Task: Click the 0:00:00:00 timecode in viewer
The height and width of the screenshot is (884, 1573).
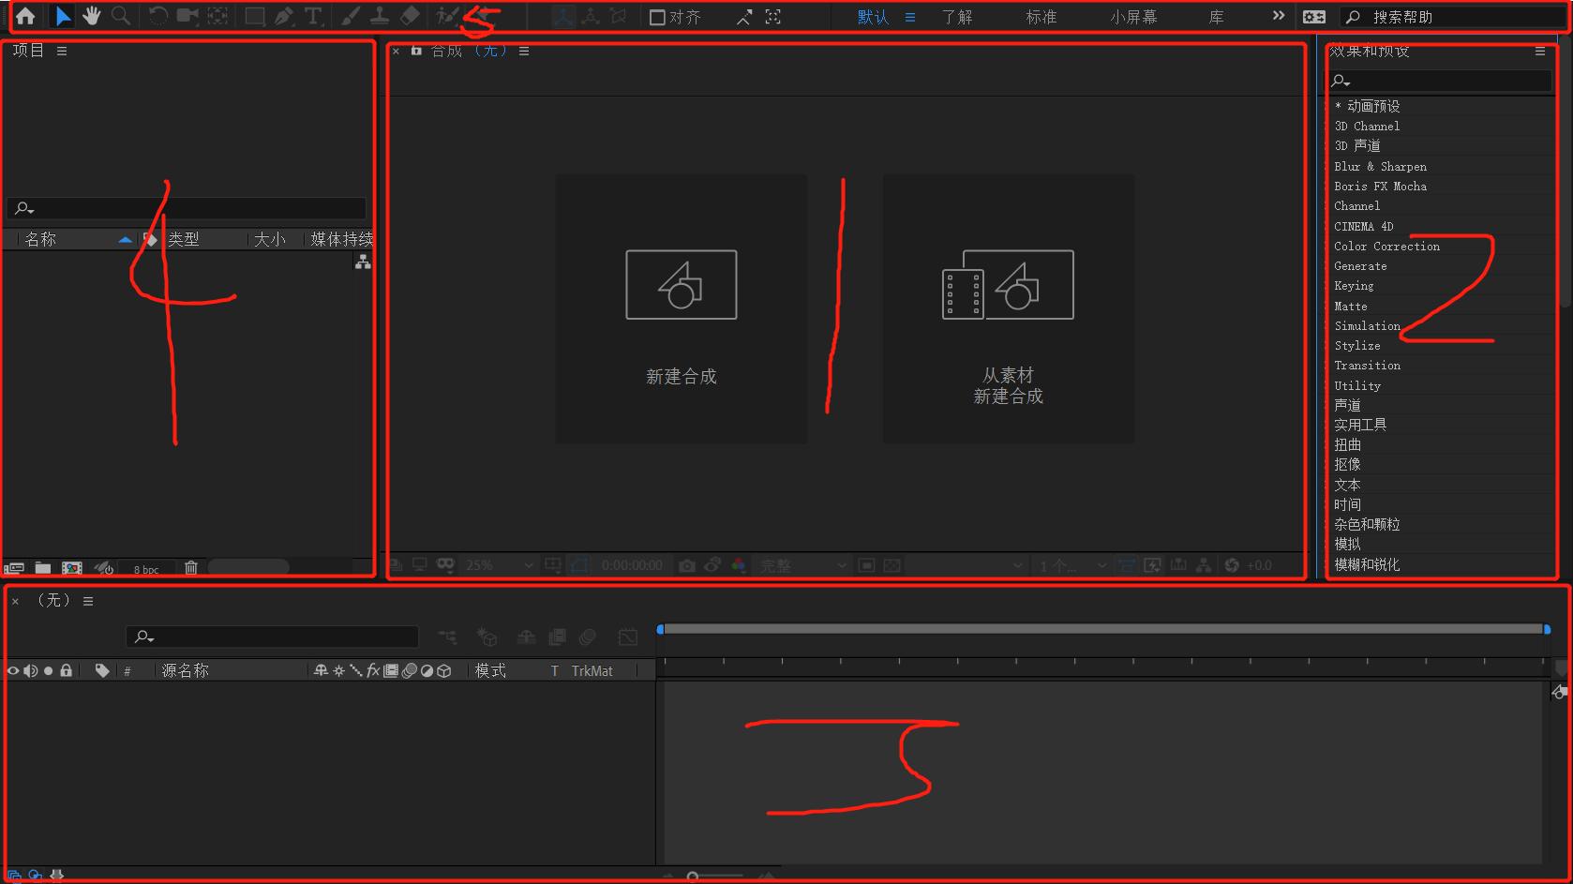Action: (632, 565)
